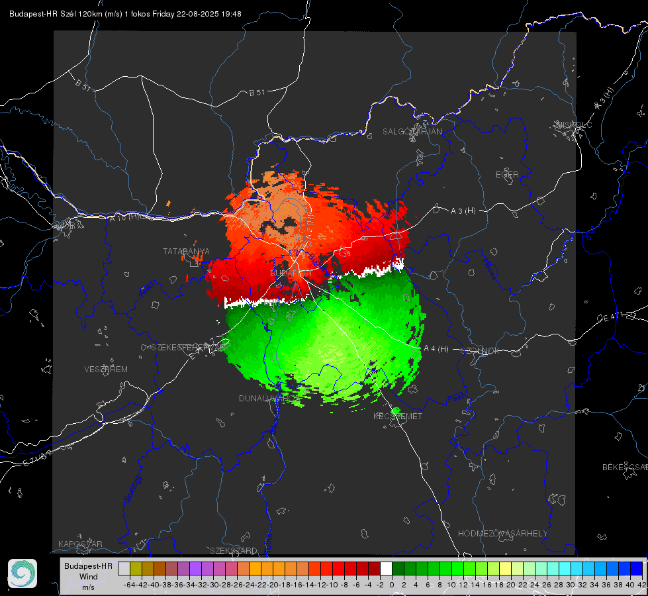The height and width of the screenshot is (596, 648).
Task: Click the 'B 51' road label nearer map center
Action: (257, 93)
